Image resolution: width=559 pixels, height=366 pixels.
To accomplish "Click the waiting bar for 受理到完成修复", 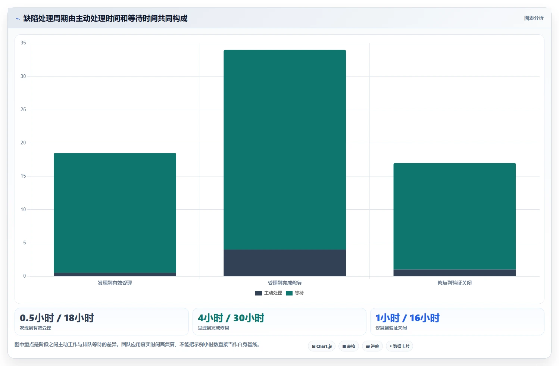I will point(285,150).
